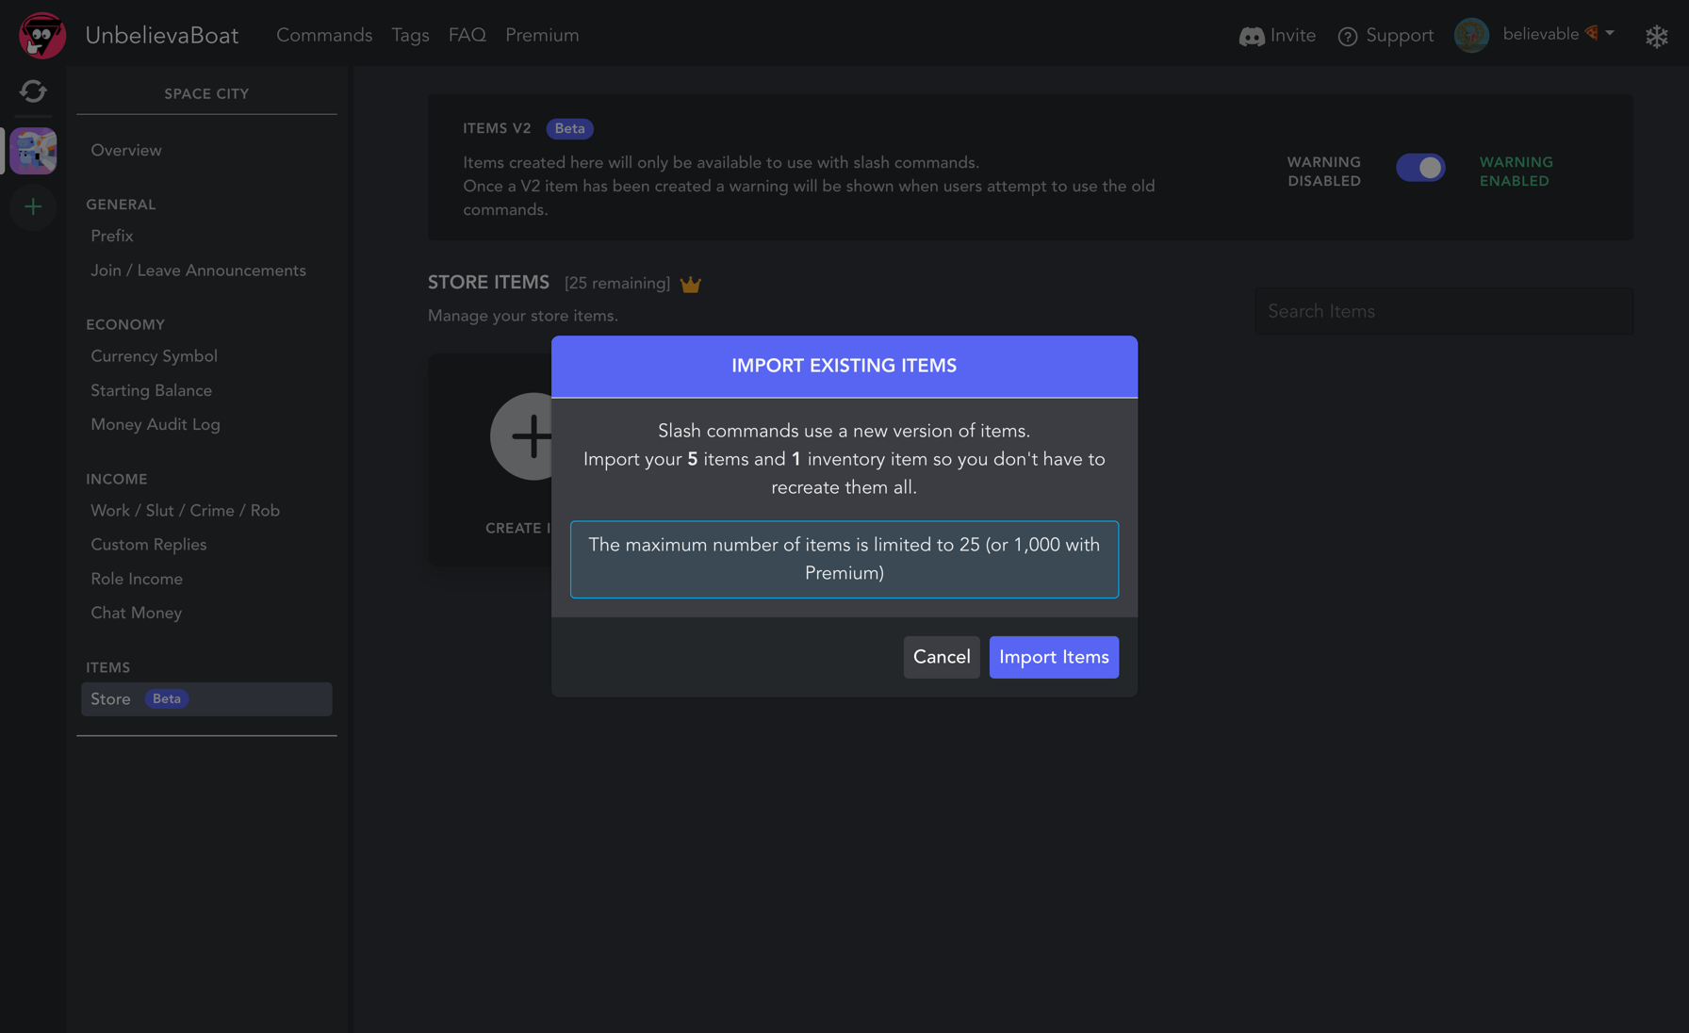The width and height of the screenshot is (1689, 1033).
Task: Click the green add server plus icon
Action: pyautogui.click(x=33, y=206)
